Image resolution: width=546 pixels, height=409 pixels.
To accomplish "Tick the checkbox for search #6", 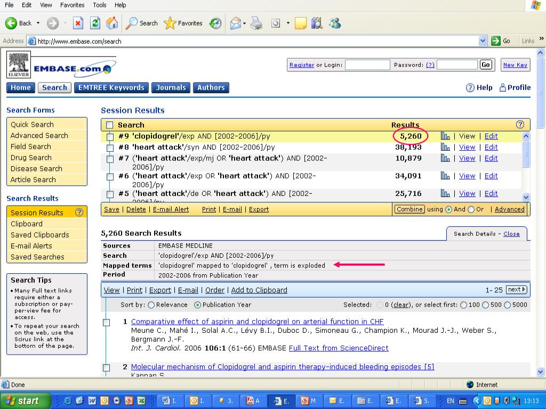I will [x=110, y=177].
